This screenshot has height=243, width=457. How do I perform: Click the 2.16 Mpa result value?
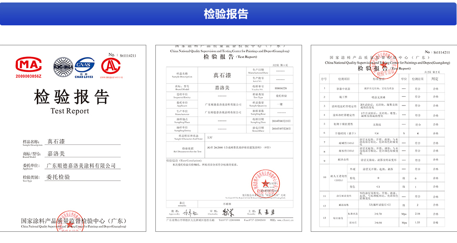pyautogui.click(x=418, y=214)
